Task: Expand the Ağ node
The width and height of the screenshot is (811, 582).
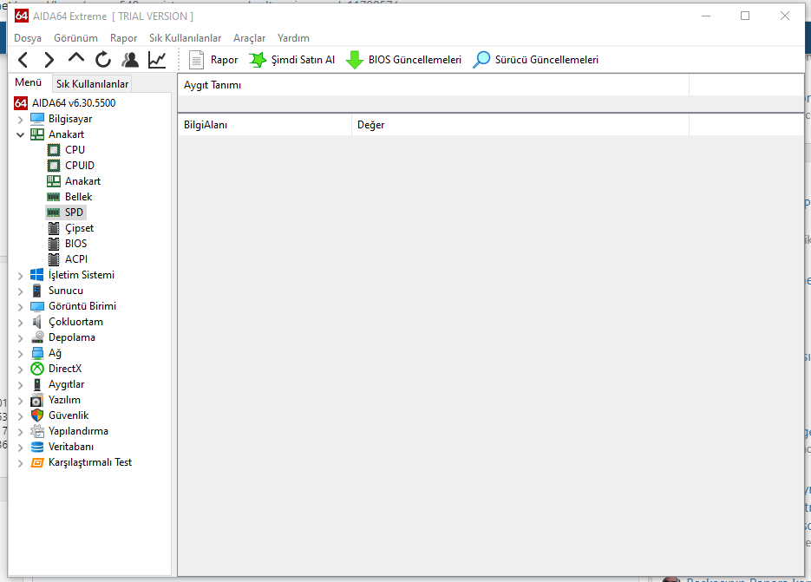Action: [20, 354]
